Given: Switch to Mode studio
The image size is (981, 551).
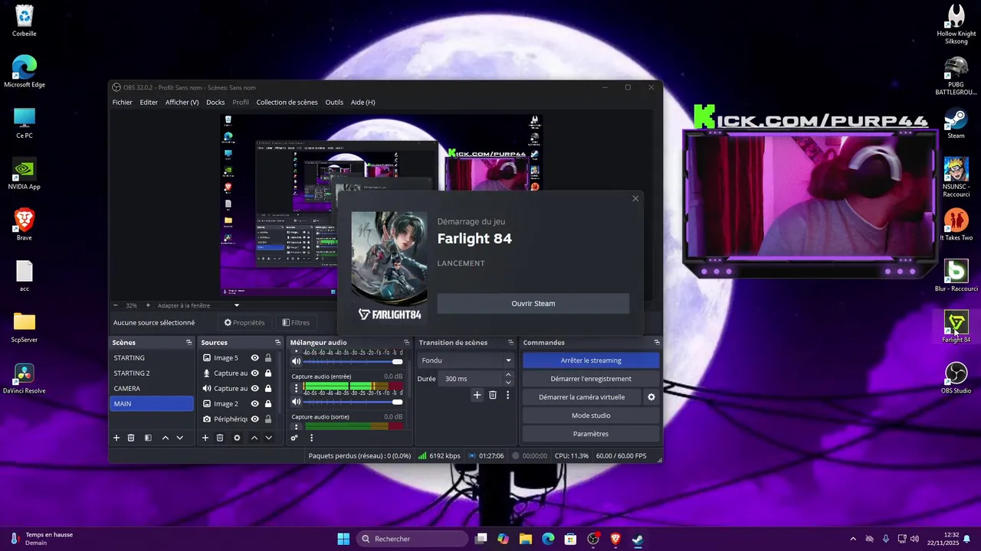Looking at the screenshot, I should click(x=591, y=416).
